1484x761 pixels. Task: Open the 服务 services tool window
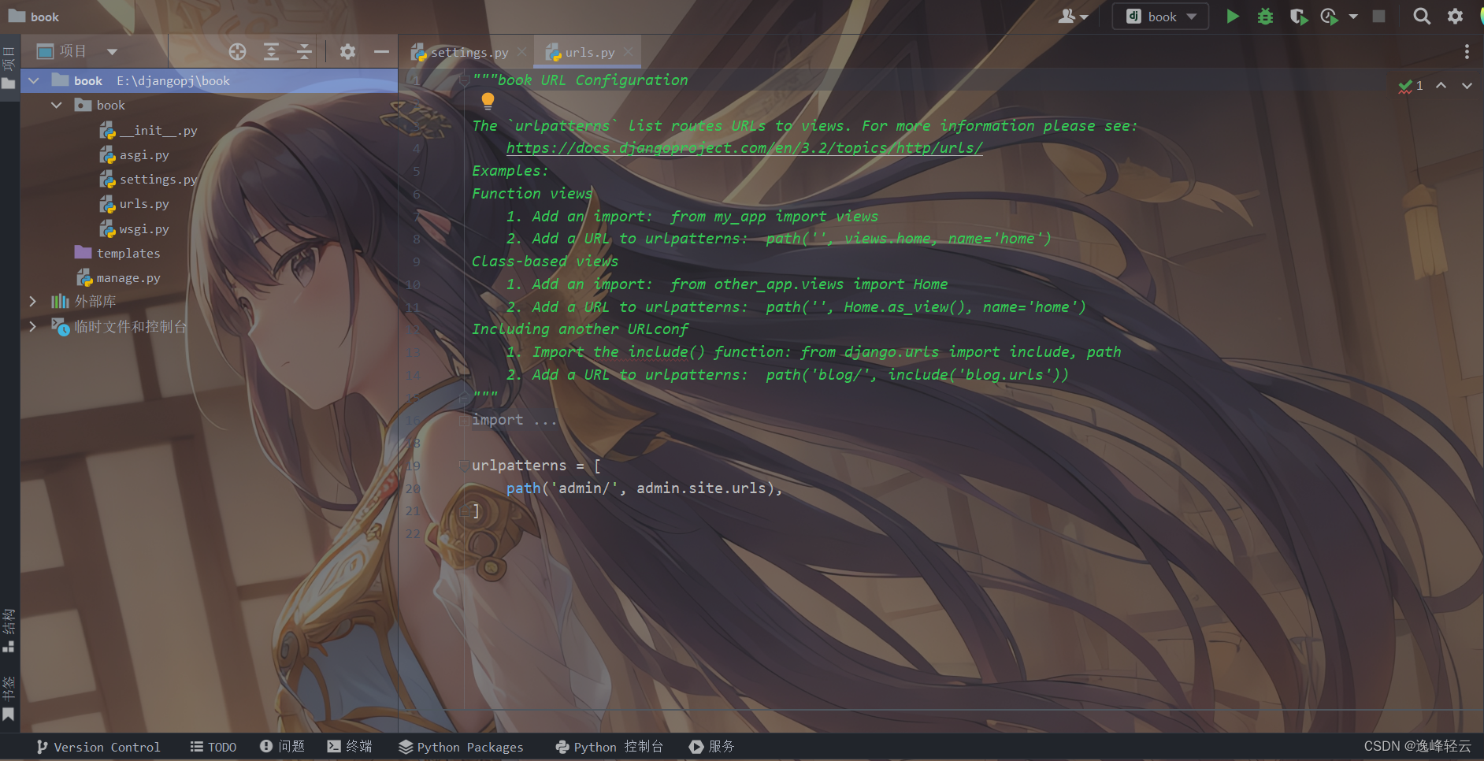pyautogui.click(x=711, y=747)
